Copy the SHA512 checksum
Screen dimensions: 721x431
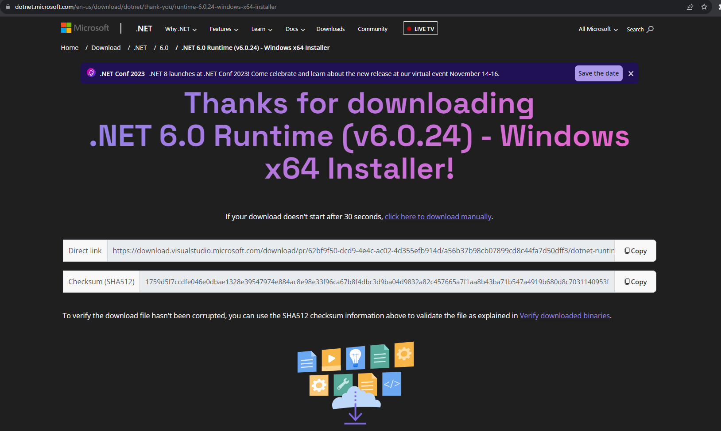pos(635,282)
